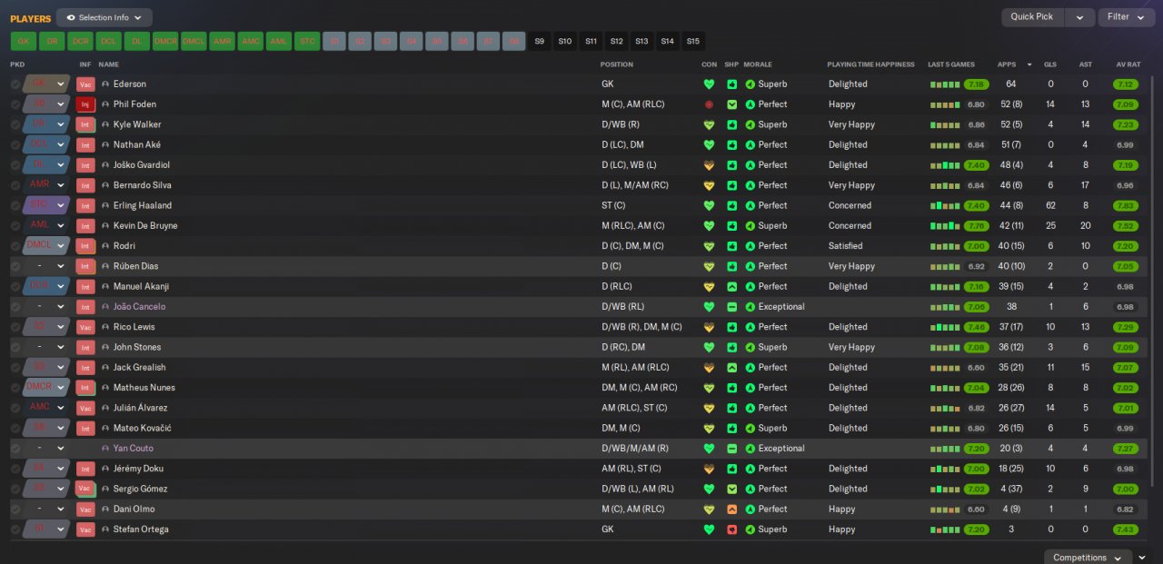Sort by the PLAYING TIME HAPPINESS header
This screenshot has height=564, width=1163.
coord(870,64)
